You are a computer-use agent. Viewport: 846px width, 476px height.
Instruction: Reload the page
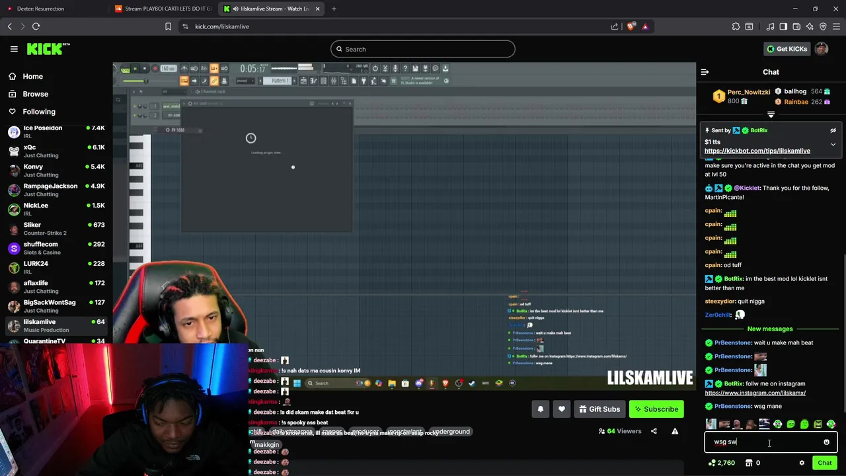36,26
